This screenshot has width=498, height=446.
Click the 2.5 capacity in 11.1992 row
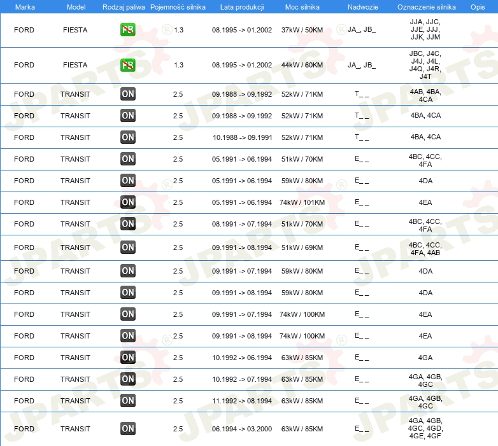pos(178,401)
